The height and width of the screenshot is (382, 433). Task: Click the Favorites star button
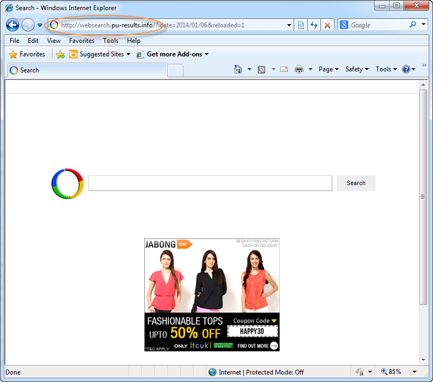(27, 54)
